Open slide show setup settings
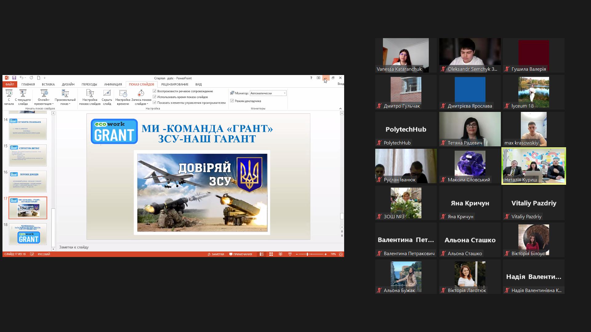 tap(90, 93)
